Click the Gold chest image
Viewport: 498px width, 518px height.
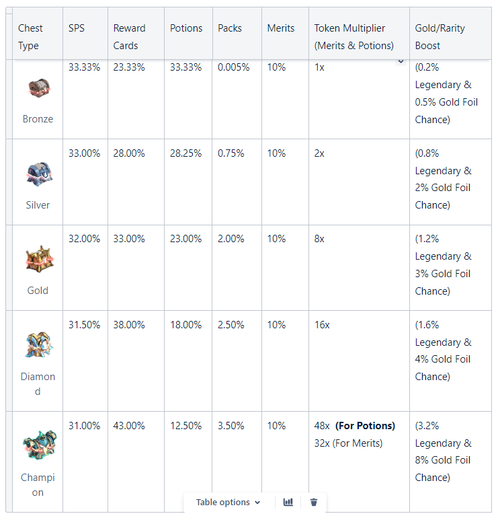[x=39, y=259]
